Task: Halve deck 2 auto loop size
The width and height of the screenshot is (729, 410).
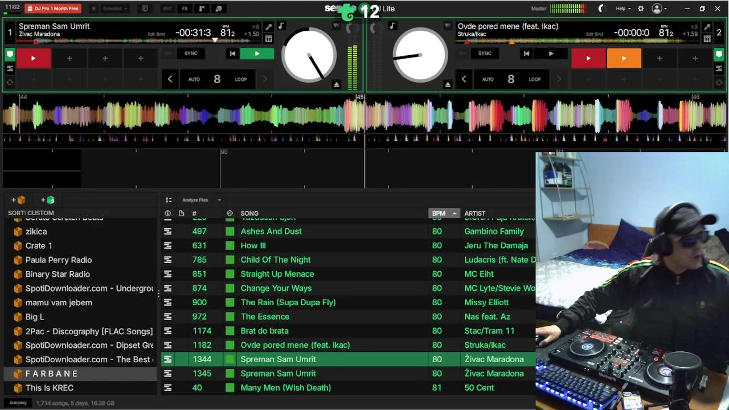Action: [464, 79]
